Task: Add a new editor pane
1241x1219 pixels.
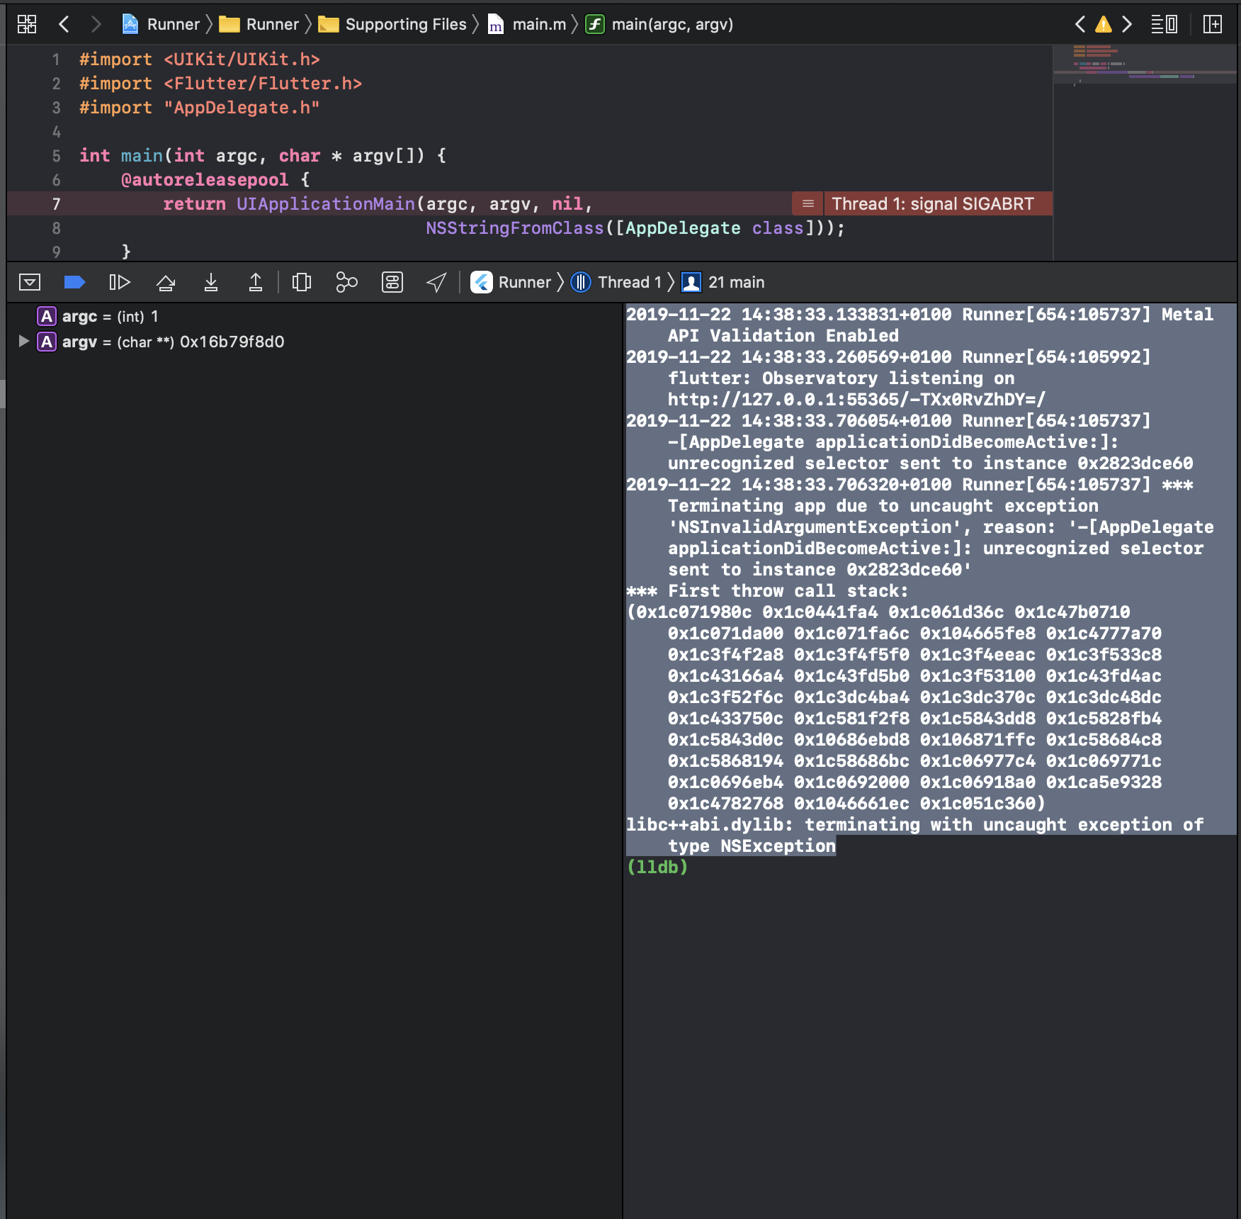Action: tap(1213, 23)
